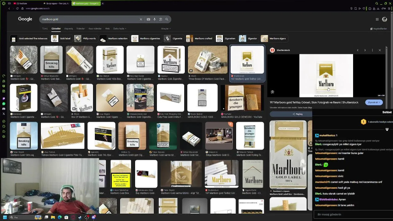Open File Explorer from the taskbar
Screen dimensions: 393x221
pos(53,217)
